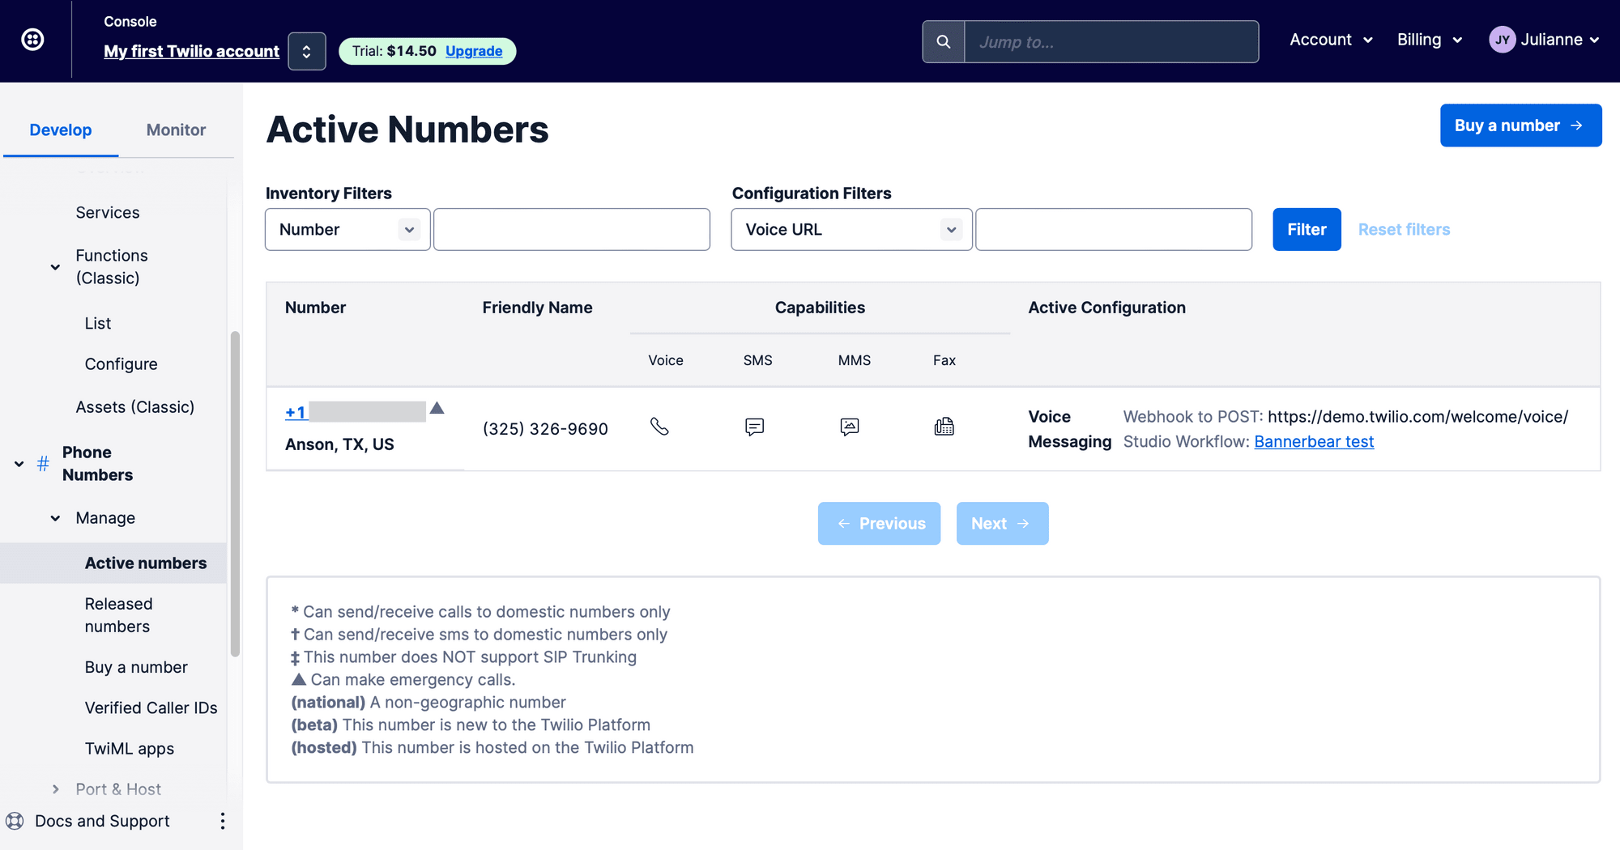The width and height of the screenshot is (1620, 850).
Task: Click the (325) 326-9690 friendly name
Action: coord(545,429)
